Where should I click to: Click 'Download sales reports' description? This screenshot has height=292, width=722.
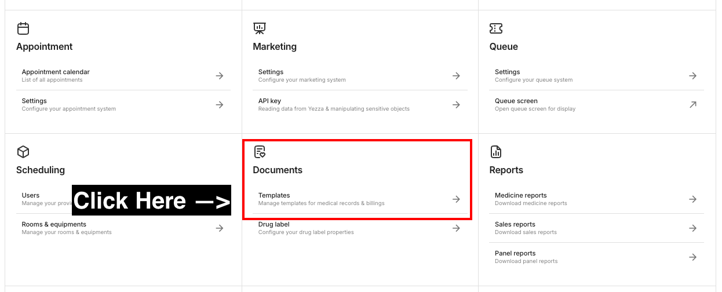click(x=526, y=232)
